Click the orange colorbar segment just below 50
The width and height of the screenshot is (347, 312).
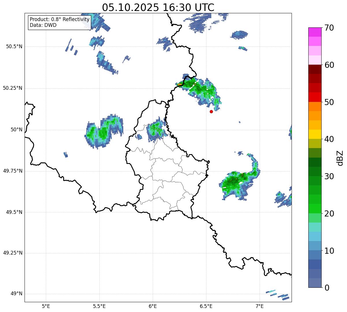click(x=315, y=107)
